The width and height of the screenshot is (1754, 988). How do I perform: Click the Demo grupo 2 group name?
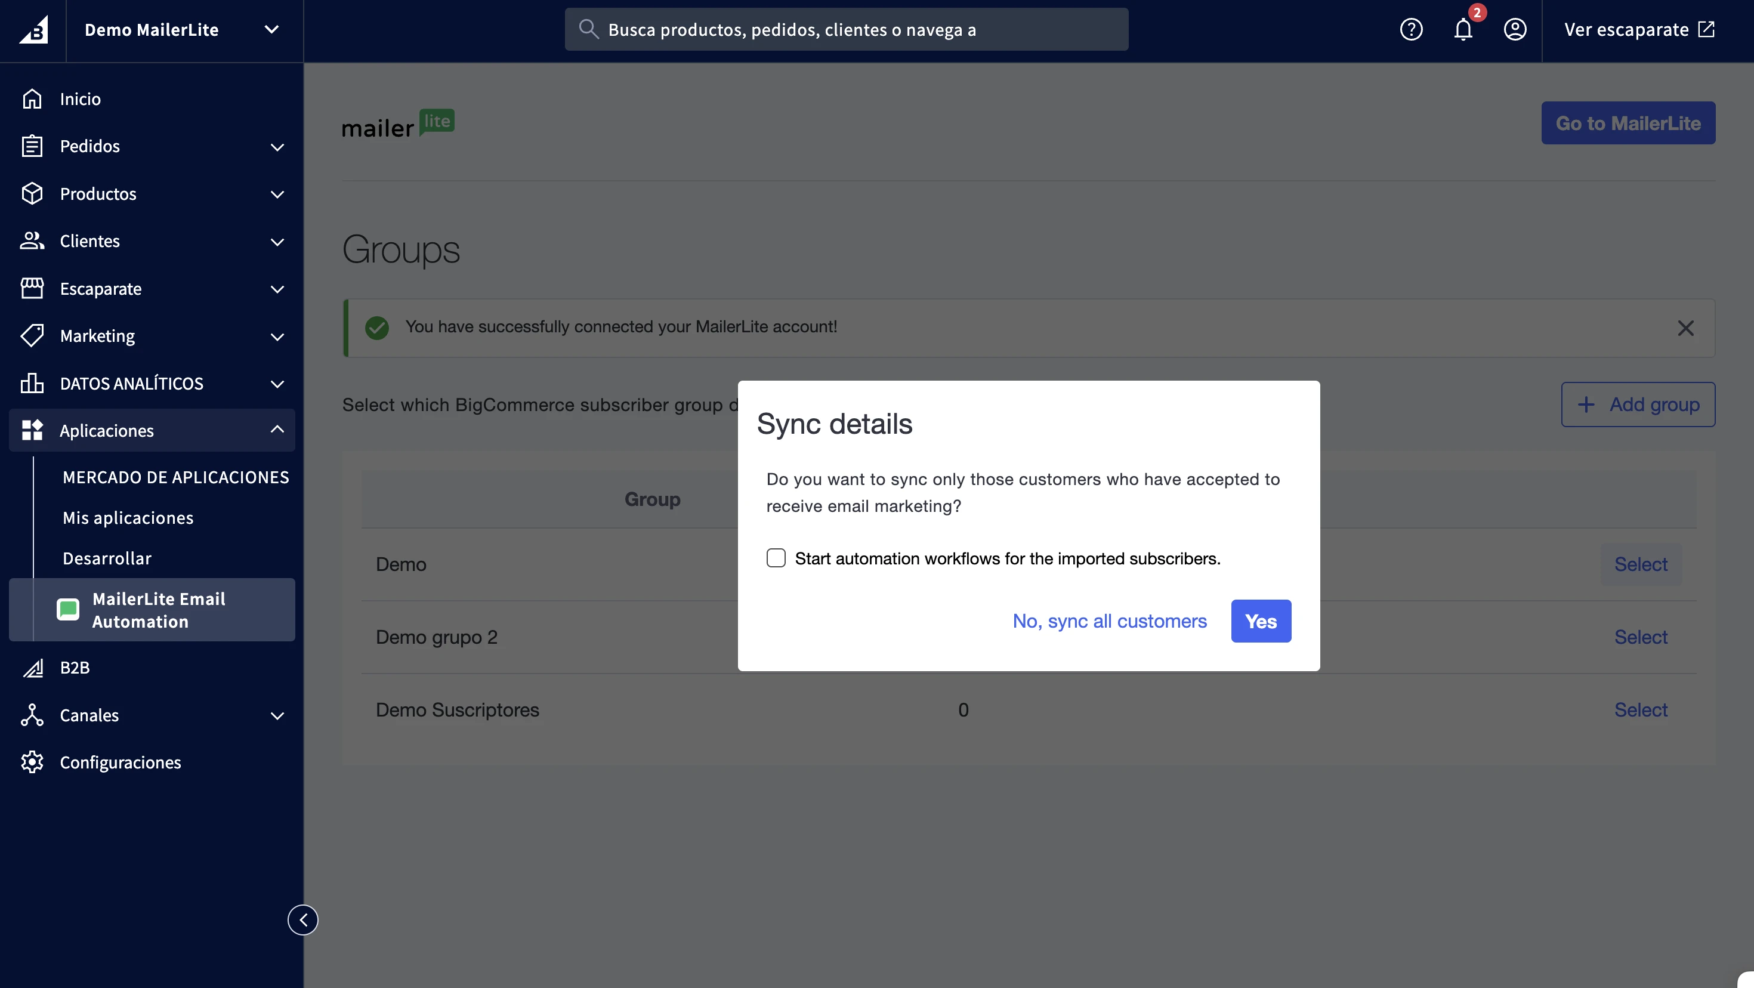click(x=437, y=637)
